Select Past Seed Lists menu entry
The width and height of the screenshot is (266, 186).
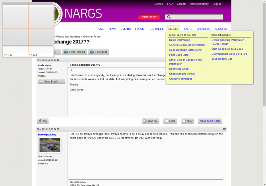[x=179, y=55]
